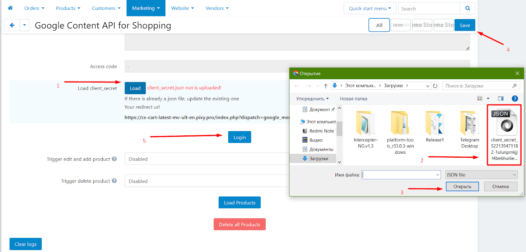Open the Products menu
The image size is (526, 252).
click(68, 8)
